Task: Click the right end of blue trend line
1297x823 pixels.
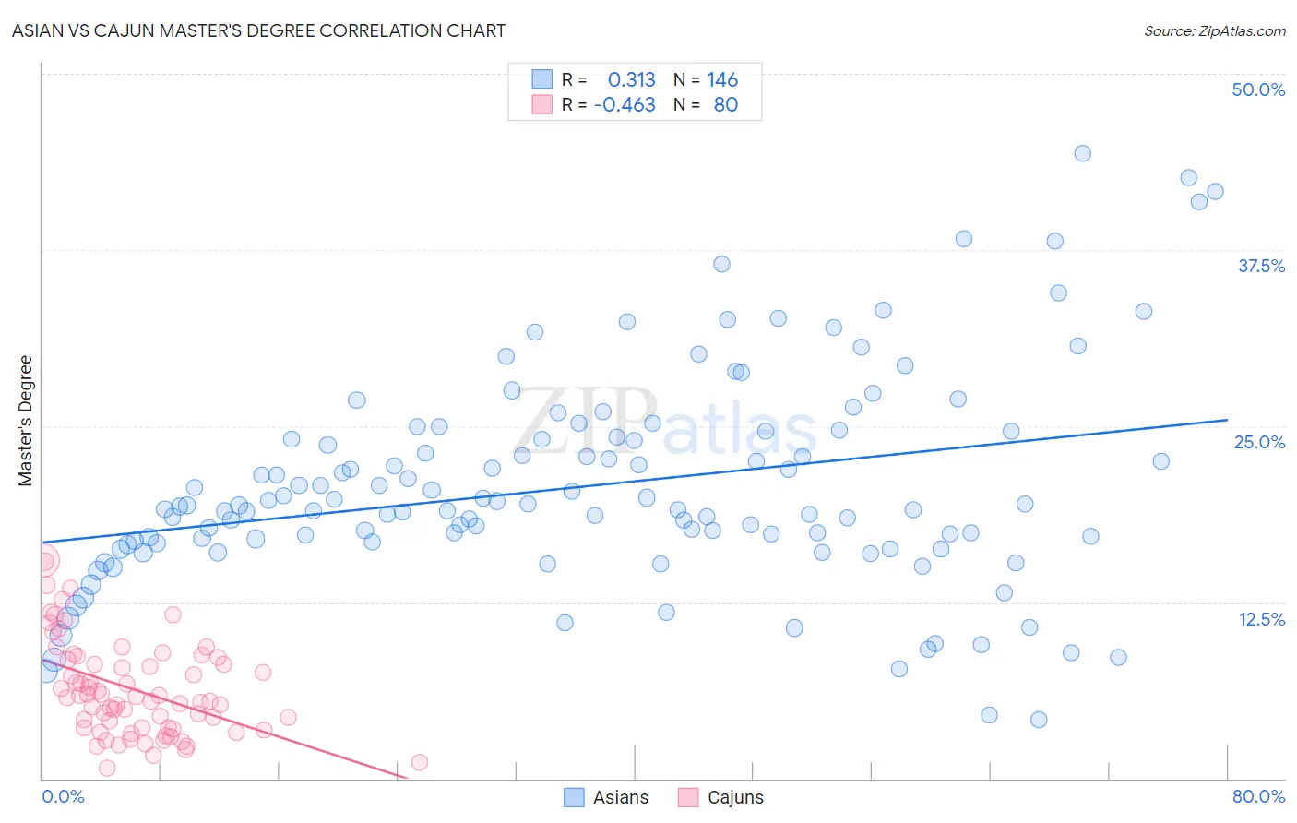Action: tap(1227, 420)
